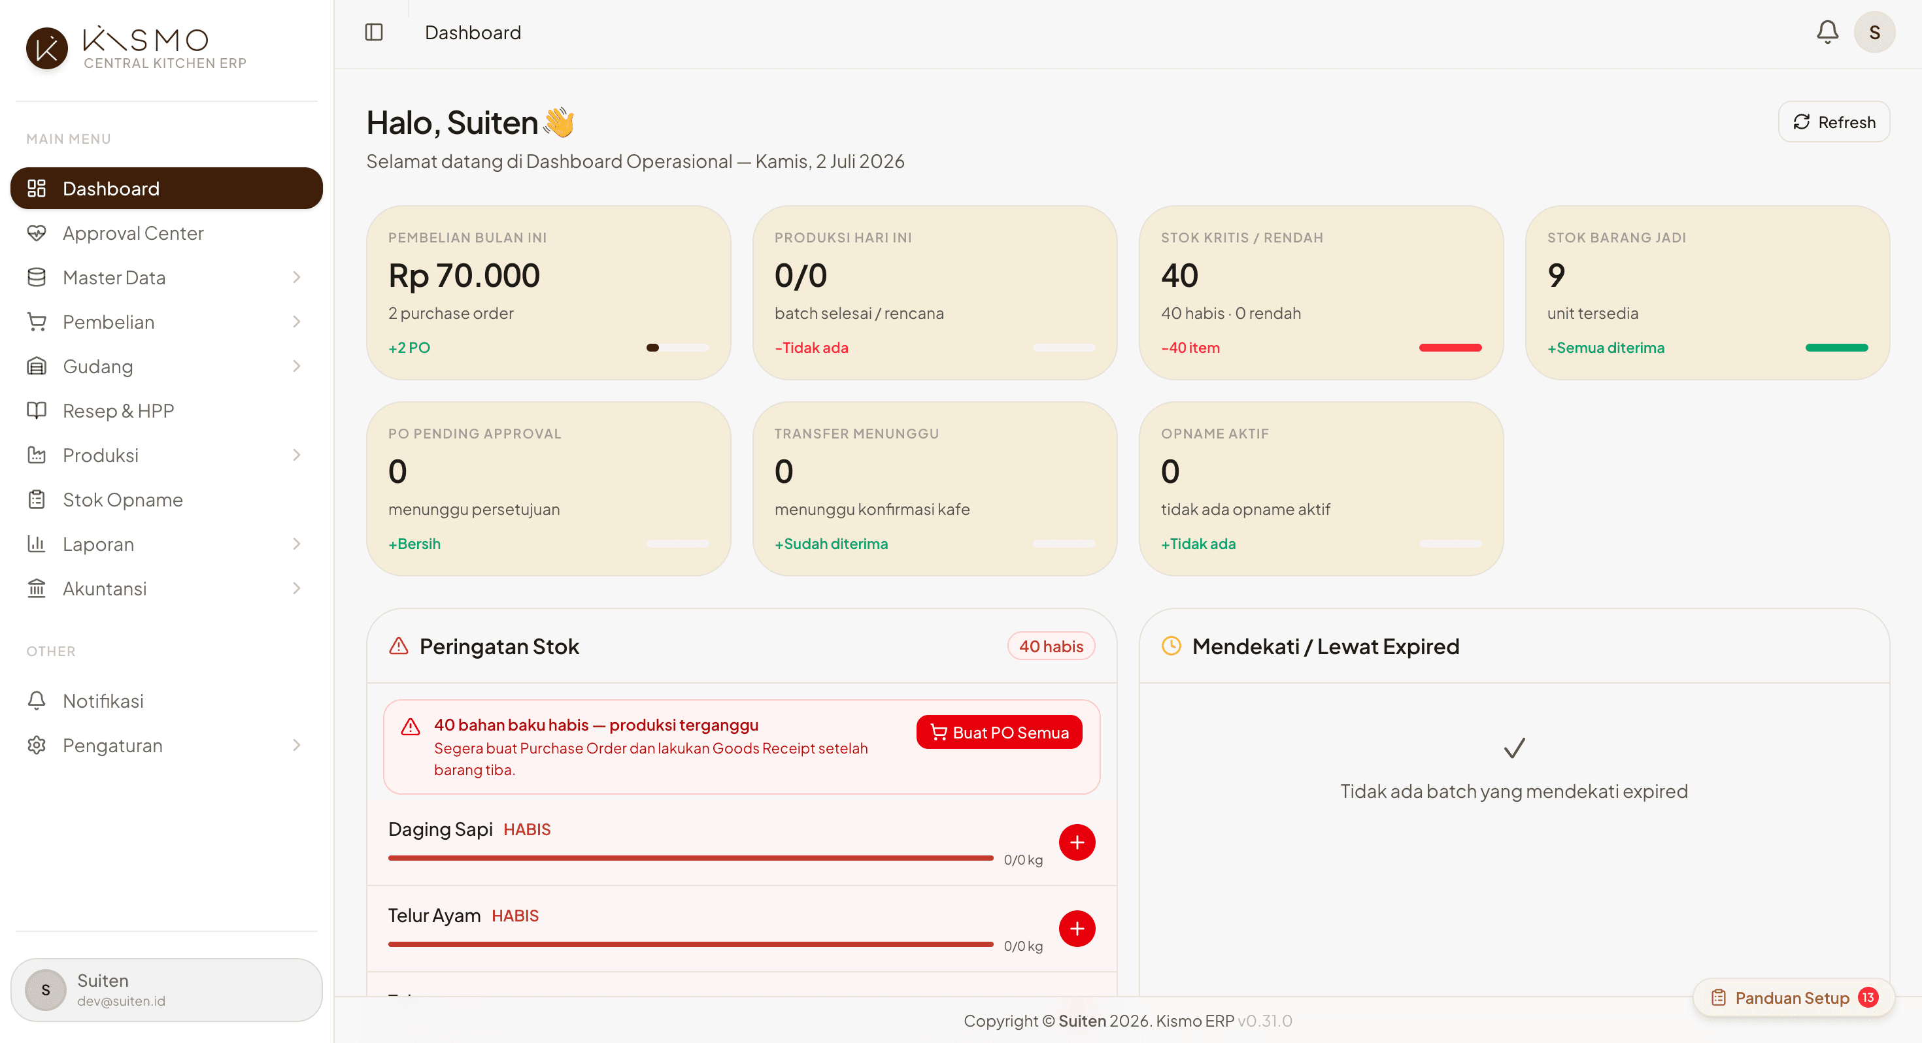Click red bar on Stok Kritis card

tap(1450, 347)
